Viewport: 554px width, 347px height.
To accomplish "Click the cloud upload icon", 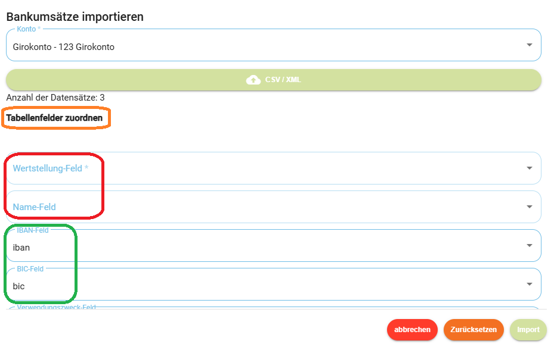I will point(253,80).
